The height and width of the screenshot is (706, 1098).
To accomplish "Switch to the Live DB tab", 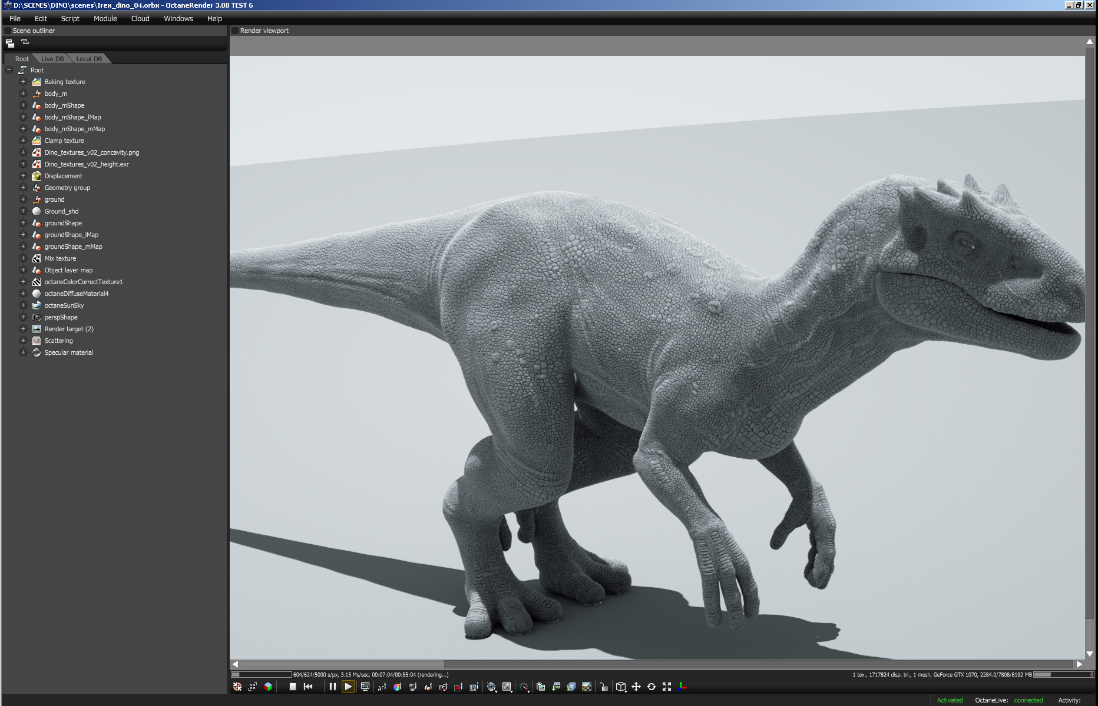I will pyautogui.click(x=52, y=59).
